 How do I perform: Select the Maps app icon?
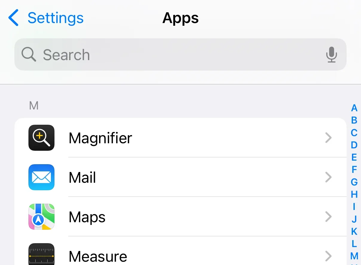[x=41, y=217]
